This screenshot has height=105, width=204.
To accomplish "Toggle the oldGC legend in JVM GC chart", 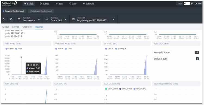I will click(x=109, y=48).
